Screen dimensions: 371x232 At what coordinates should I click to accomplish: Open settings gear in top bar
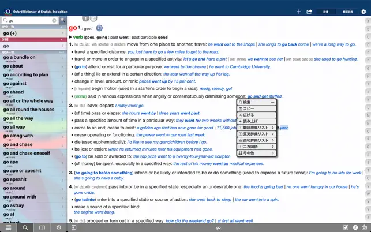pyautogui.click(x=363, y=12)
